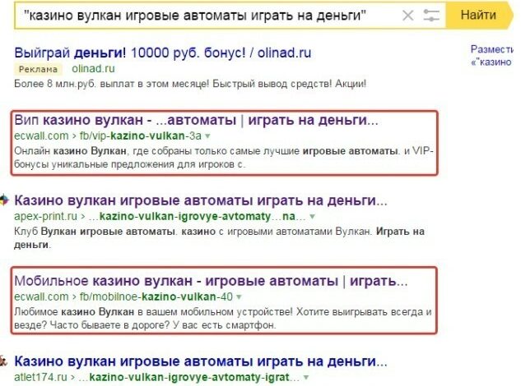Expand the arrow next to mobilnoe-kazino-vulkan-40 URL
The height and width of the screenshot is (386, 521).
pyautogui.click(x=239, y=296)
